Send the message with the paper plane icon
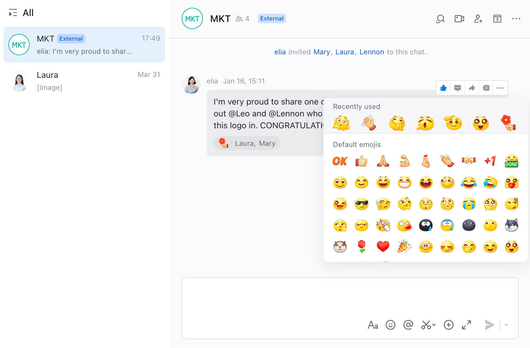The image size is (530, 348). pos(489,325)
